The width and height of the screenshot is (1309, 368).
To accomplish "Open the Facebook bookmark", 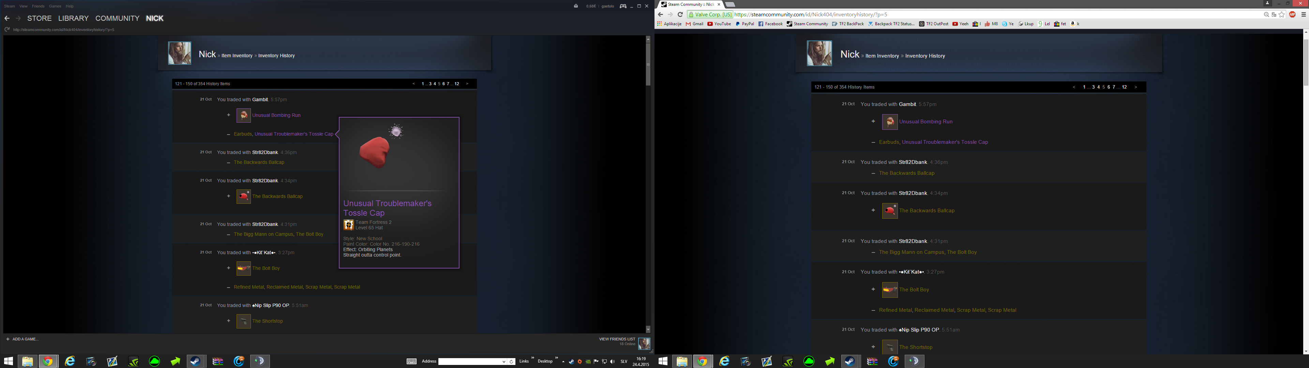I will [770, 24].
